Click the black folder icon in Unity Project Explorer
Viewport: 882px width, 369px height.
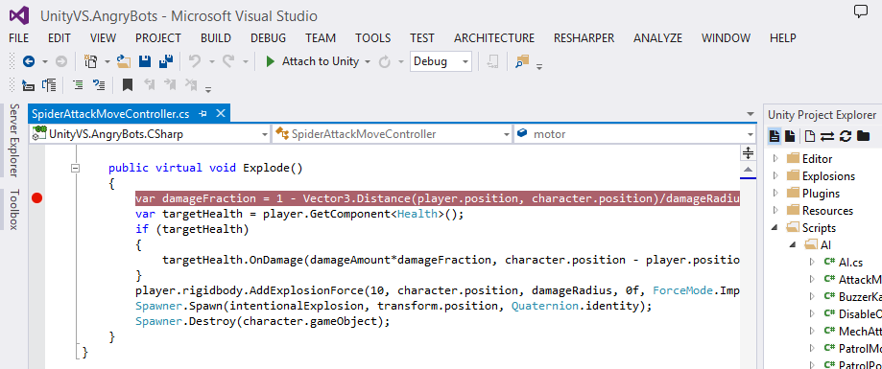pyautogui.click(x=864, y=135)
